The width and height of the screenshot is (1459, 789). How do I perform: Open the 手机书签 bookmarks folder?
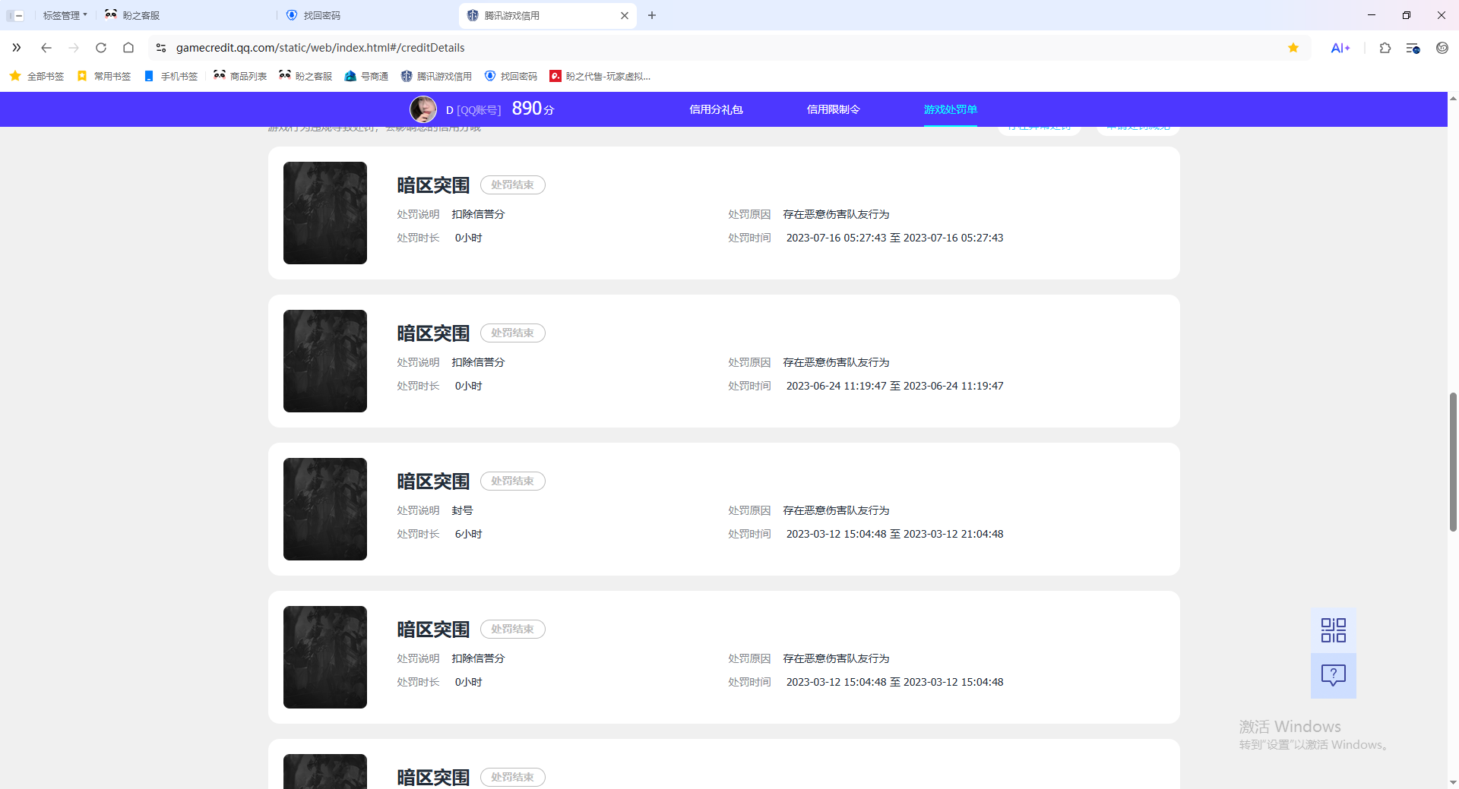click(x=171, y=76)
